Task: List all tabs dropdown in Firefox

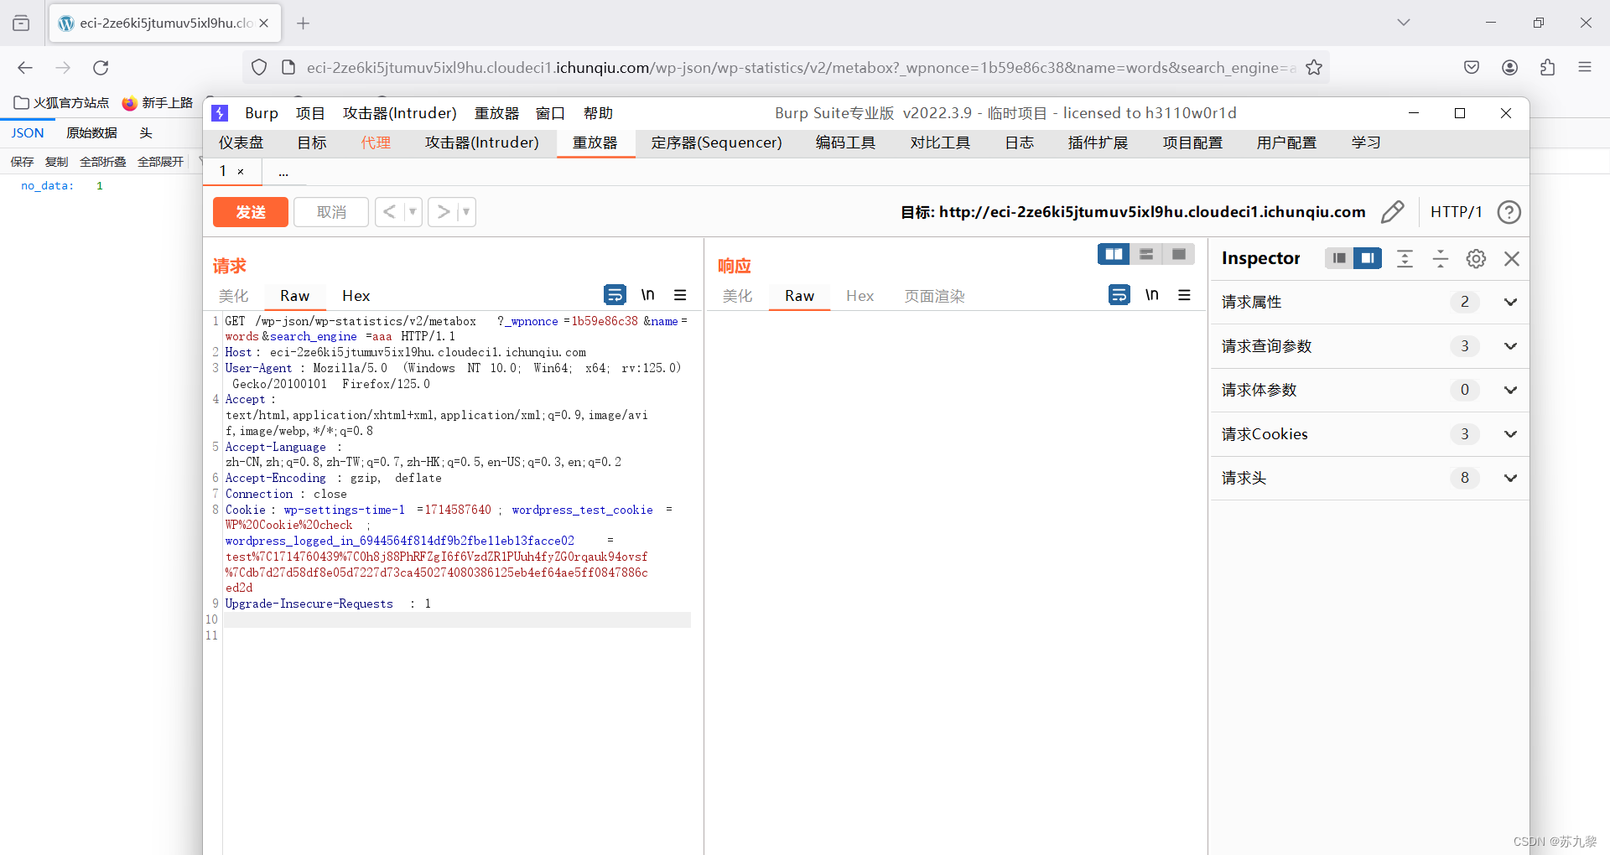Action: (1404, 23)
